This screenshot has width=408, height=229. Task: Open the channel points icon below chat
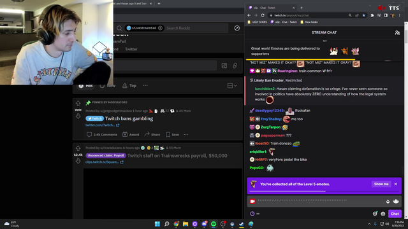point(252,214)
